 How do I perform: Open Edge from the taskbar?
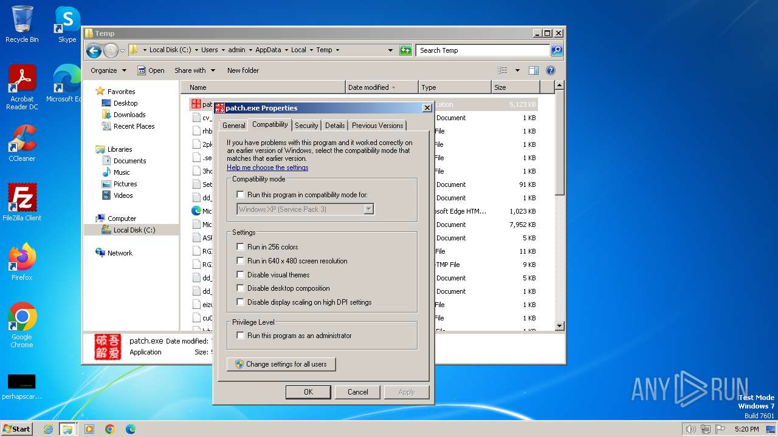[x=131, y=429]
